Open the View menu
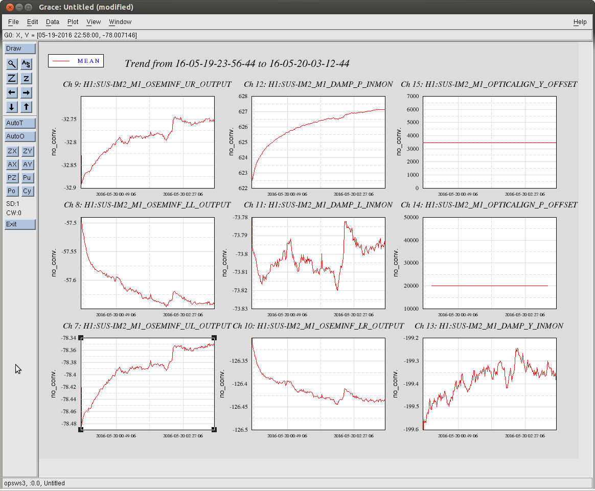 [94, 22]
